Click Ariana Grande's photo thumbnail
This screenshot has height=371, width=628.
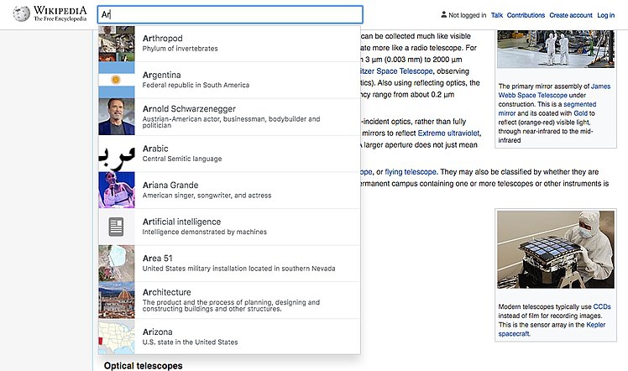[116, 190]
